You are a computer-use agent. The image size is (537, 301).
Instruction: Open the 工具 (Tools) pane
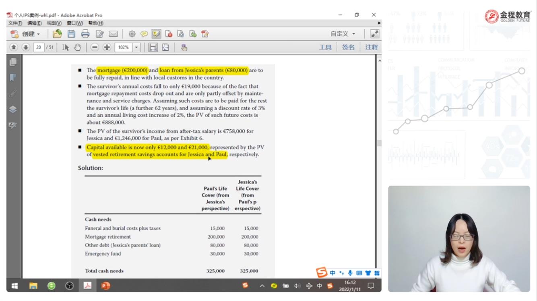click(325, 47)
